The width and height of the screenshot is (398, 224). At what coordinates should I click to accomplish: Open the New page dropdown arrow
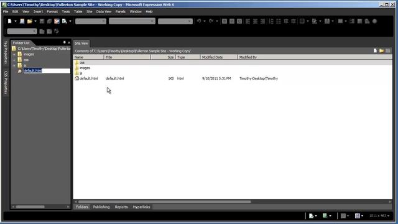click(16, 21)
